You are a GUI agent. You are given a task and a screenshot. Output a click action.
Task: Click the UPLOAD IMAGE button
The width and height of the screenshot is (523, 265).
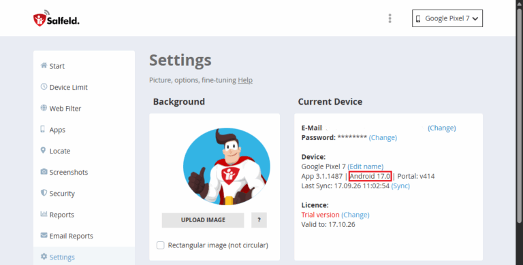[203, 220]
